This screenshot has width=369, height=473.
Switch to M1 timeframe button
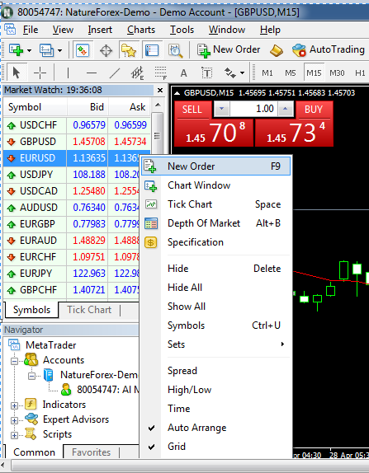tap(267, 73)
